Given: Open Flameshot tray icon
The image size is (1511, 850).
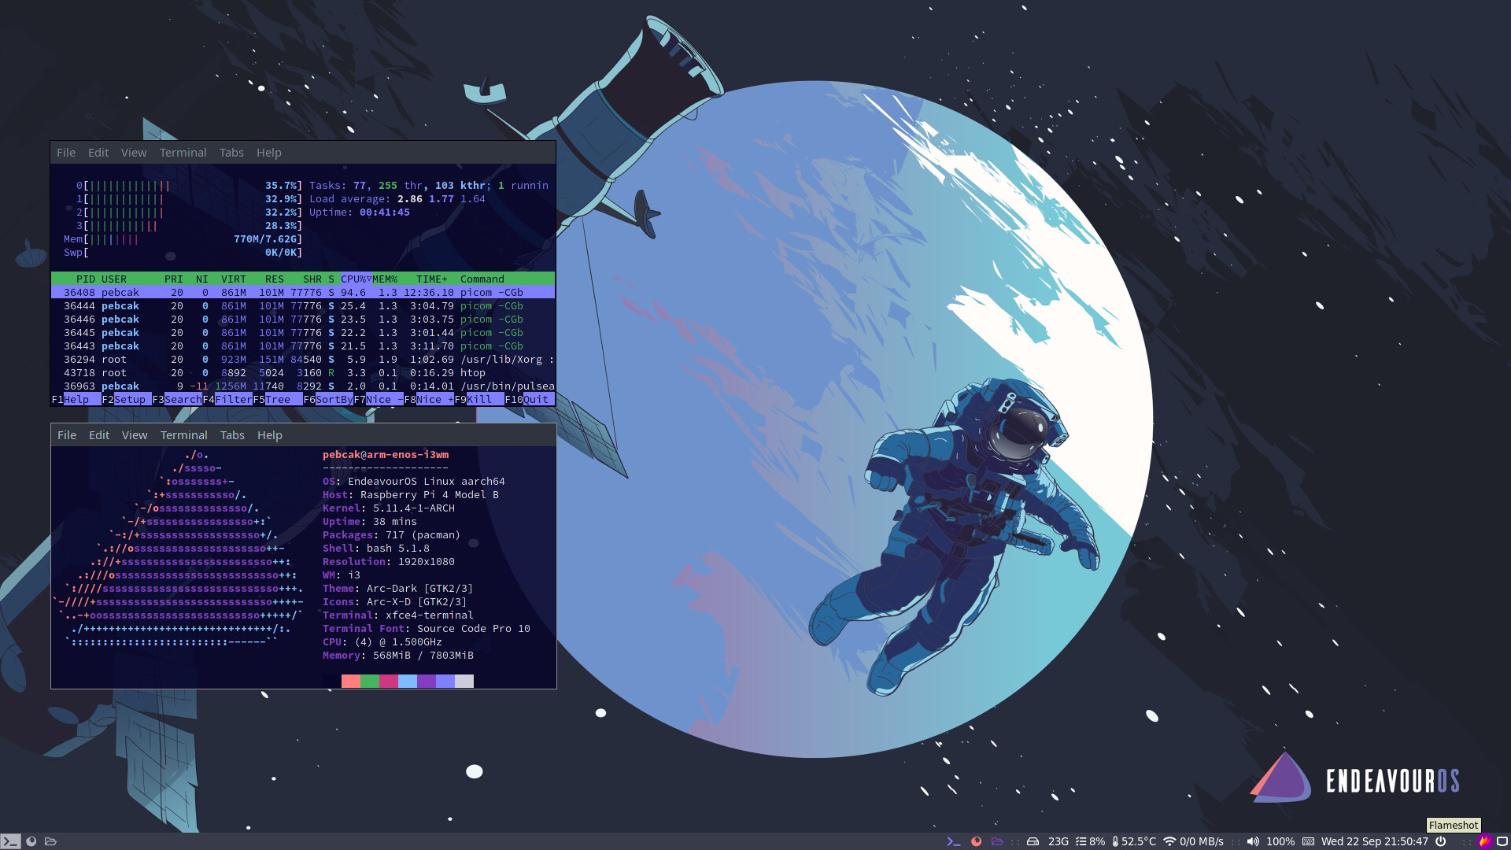Looking at the screenshot, I should pos(1484,841).
